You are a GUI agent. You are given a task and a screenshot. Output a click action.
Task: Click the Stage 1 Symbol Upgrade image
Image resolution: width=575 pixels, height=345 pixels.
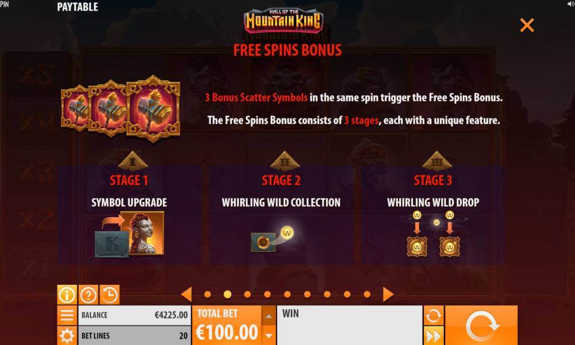pyautogui.click(x=129, y=234)
